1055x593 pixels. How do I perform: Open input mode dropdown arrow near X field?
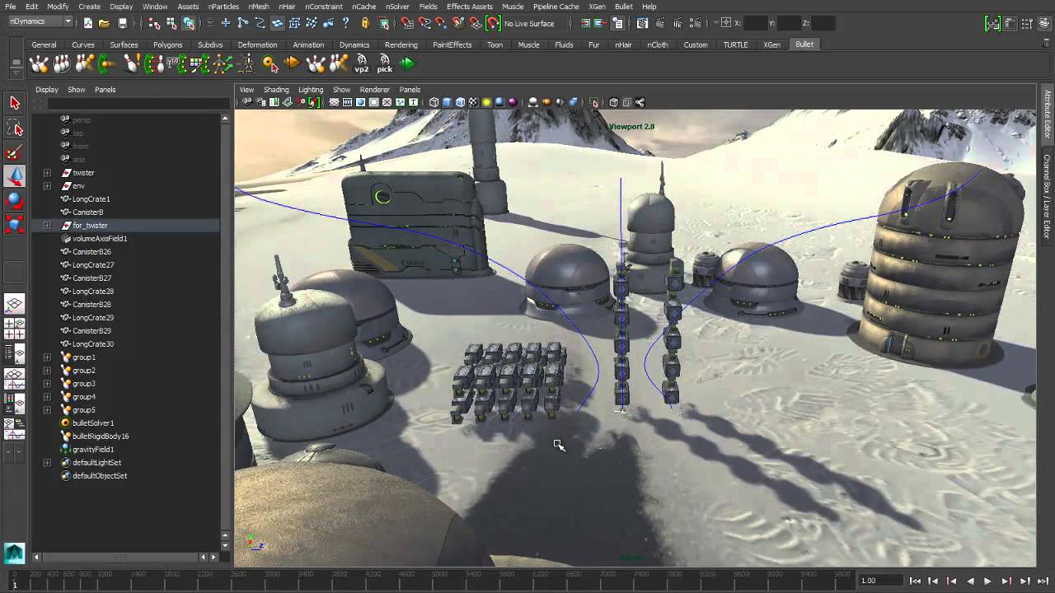point(716,24)
